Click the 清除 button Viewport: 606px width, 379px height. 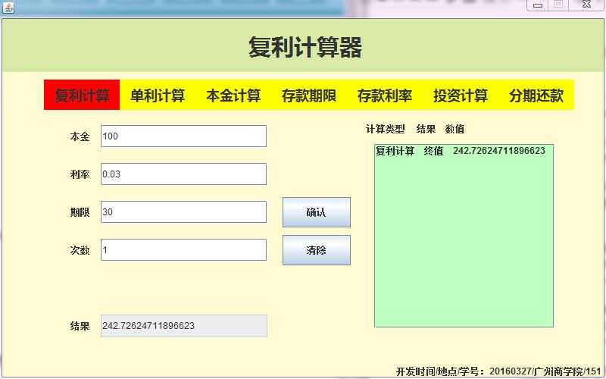(317, 250)
